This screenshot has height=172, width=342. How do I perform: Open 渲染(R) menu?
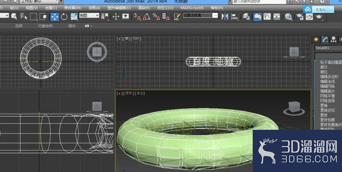click(144, 8)
